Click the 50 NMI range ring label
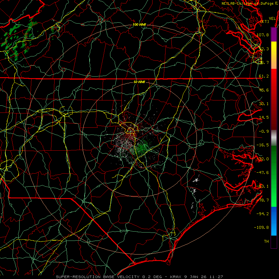 point(139,82)
